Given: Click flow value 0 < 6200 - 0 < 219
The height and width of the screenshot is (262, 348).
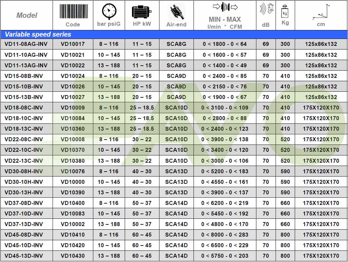Looking at the screenshot, I should click(225, 203).
